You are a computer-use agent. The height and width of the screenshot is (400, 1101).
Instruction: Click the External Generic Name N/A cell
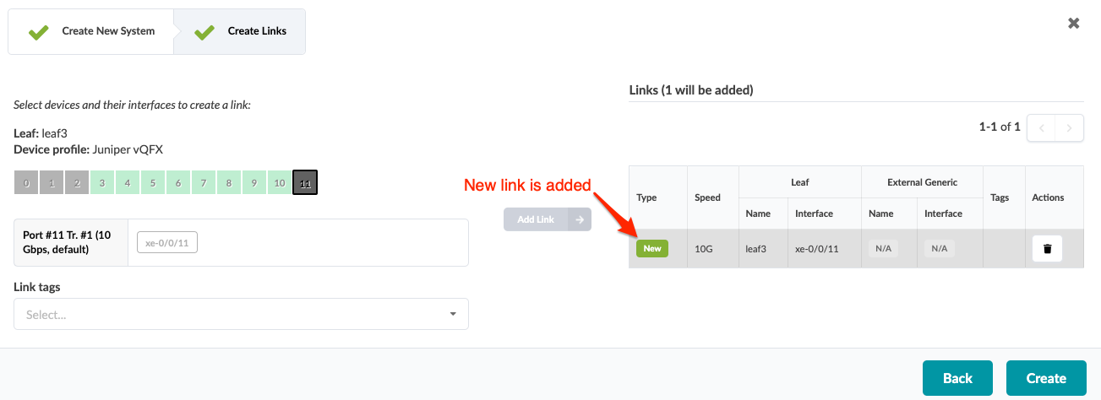pyautogui.click(x=882, y=248)
